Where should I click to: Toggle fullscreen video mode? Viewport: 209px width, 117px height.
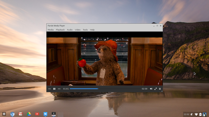point(155,89)
